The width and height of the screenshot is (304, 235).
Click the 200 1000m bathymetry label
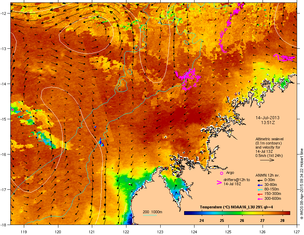coord(152,212)
